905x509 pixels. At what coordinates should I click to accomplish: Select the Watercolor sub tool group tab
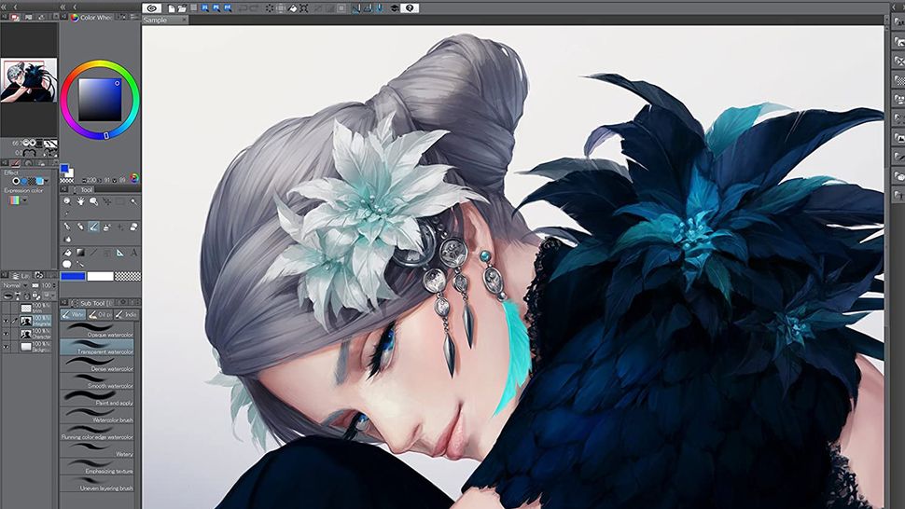[73, 314]
